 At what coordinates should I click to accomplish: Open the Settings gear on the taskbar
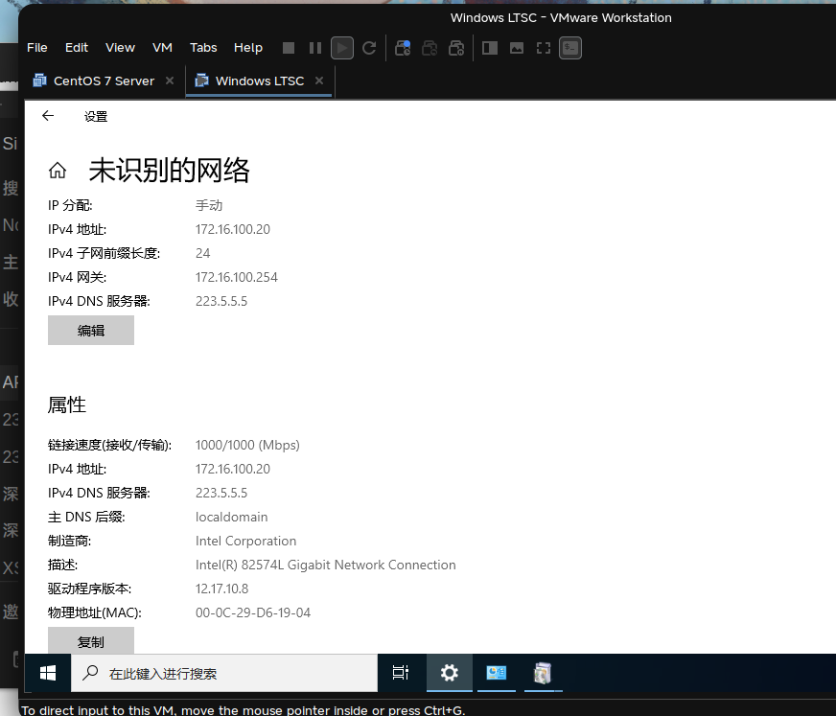(x=449, y=673)
